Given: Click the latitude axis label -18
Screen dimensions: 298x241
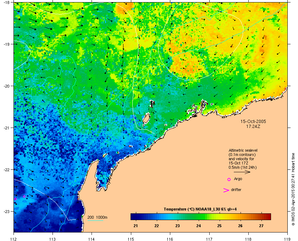Looking at the screenshot, I should [x=6, y=2].
